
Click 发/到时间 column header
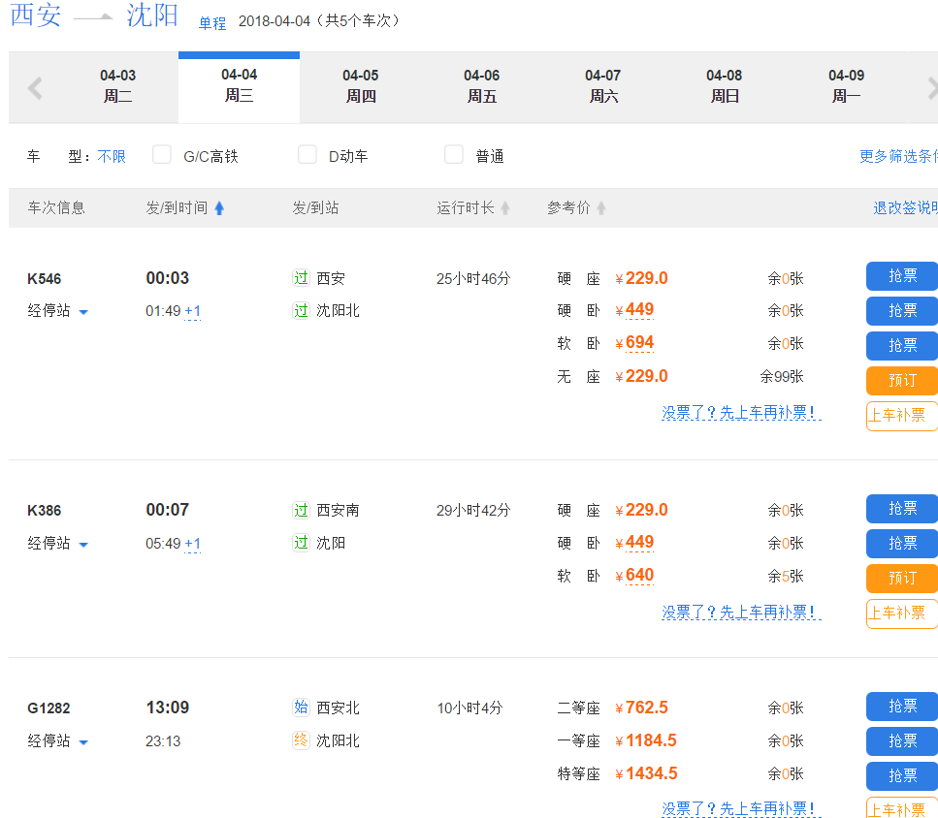[178, 208]
